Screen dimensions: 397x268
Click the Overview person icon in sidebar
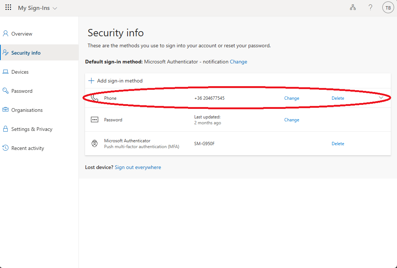[5, 34]
